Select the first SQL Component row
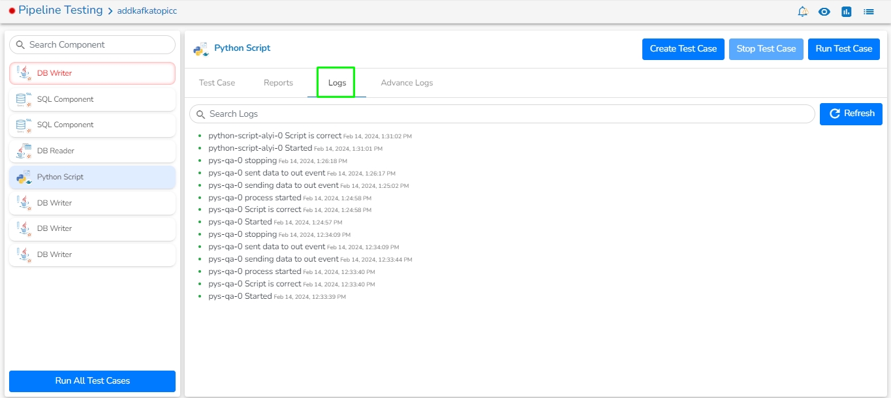Screen dimensions: 891x398 click(x=92, y=99)
